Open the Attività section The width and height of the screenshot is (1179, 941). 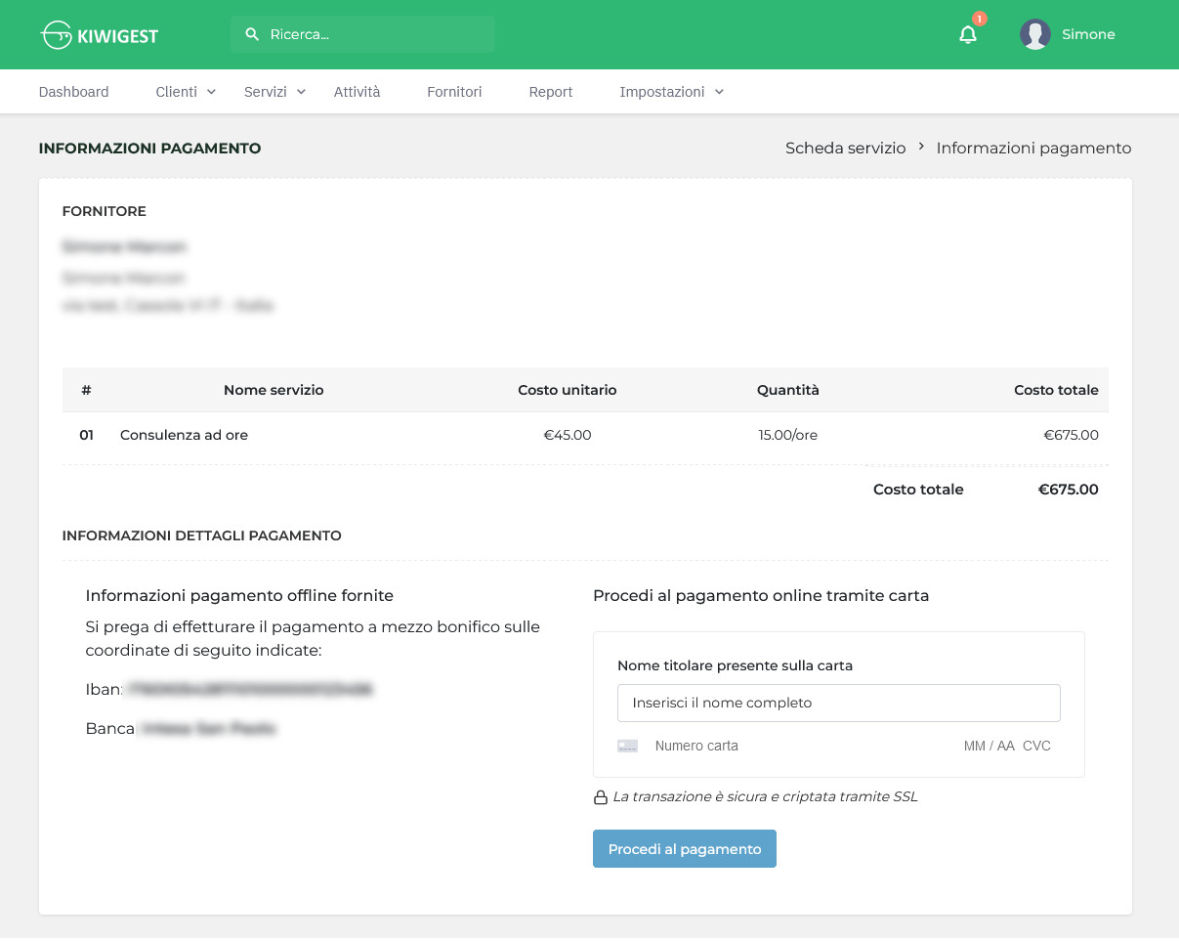tap(357, 91)
